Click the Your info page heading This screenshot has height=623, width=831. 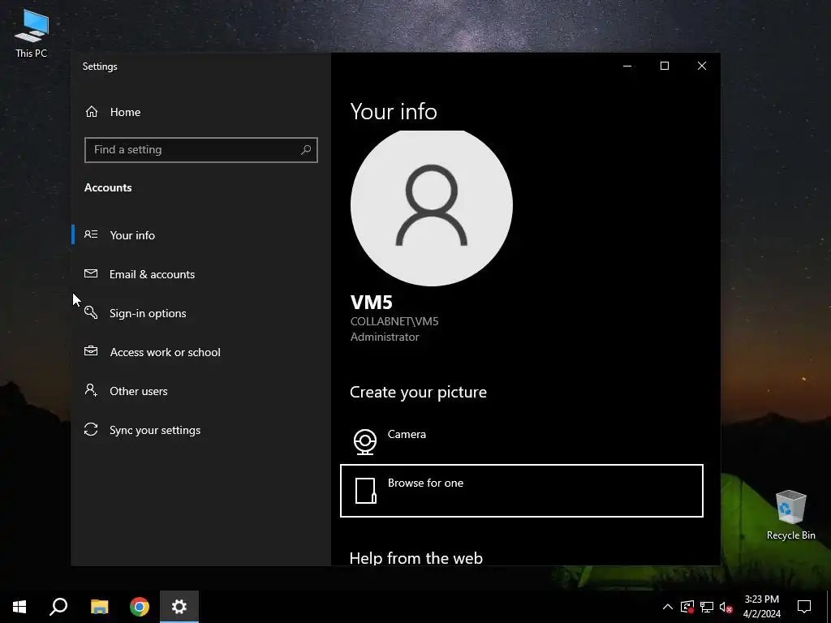click(394, 111)
